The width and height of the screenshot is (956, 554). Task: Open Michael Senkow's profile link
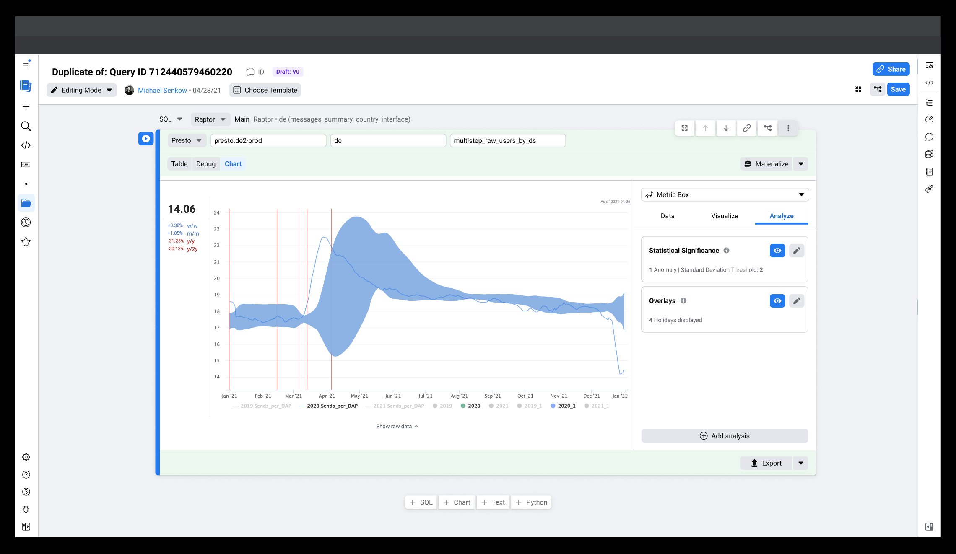pyautogui.click(x=163, y=90)
